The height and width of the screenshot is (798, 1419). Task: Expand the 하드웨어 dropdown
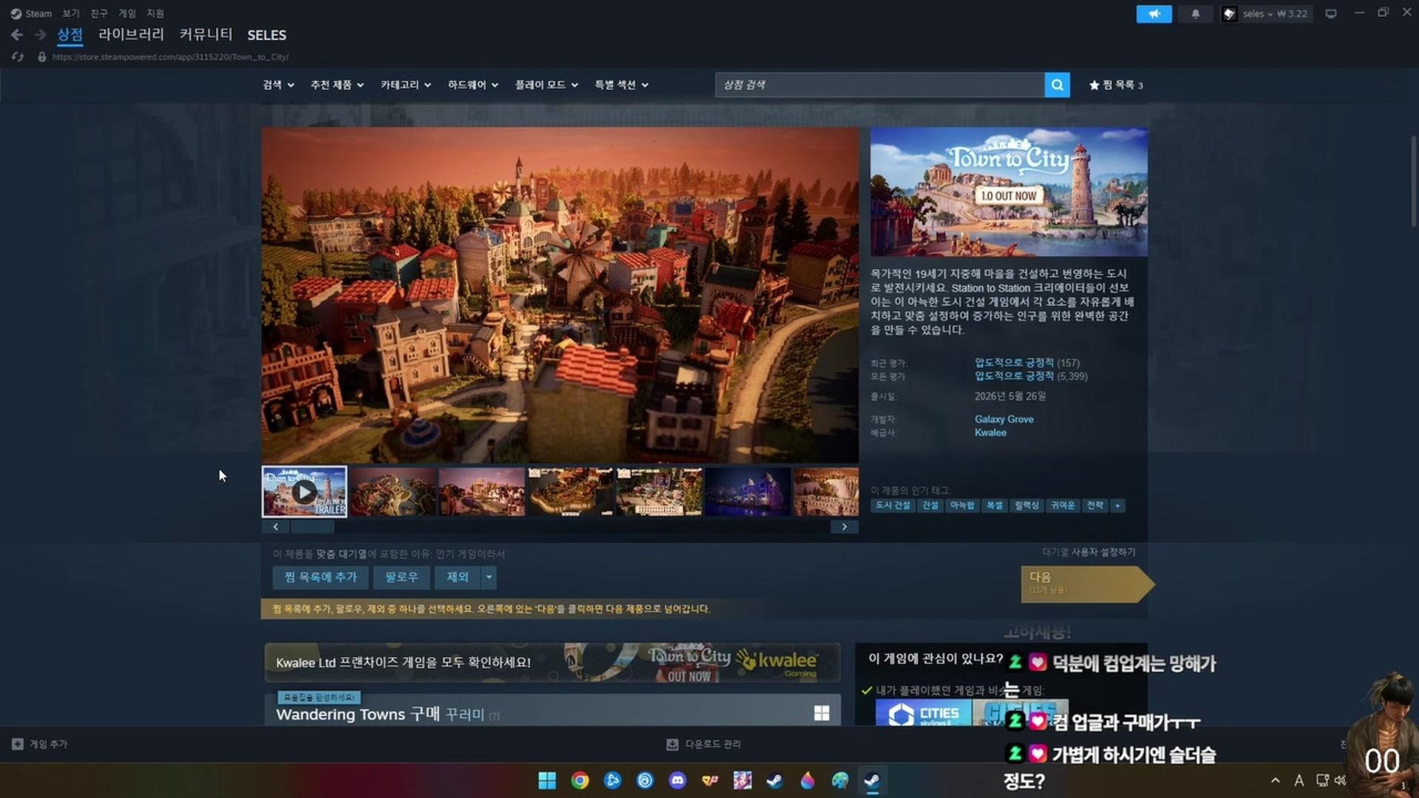[473, 85]
